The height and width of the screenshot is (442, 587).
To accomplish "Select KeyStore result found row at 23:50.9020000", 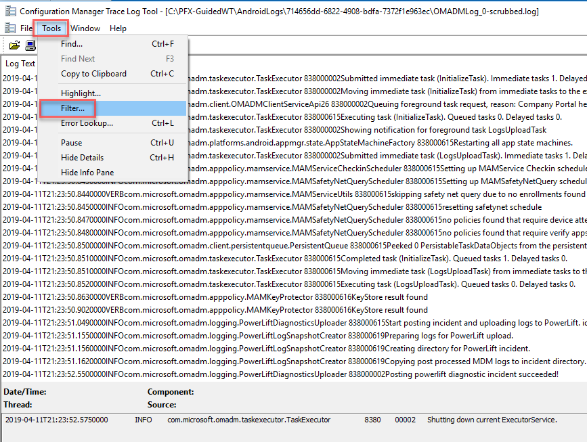I will pos(294,310).
